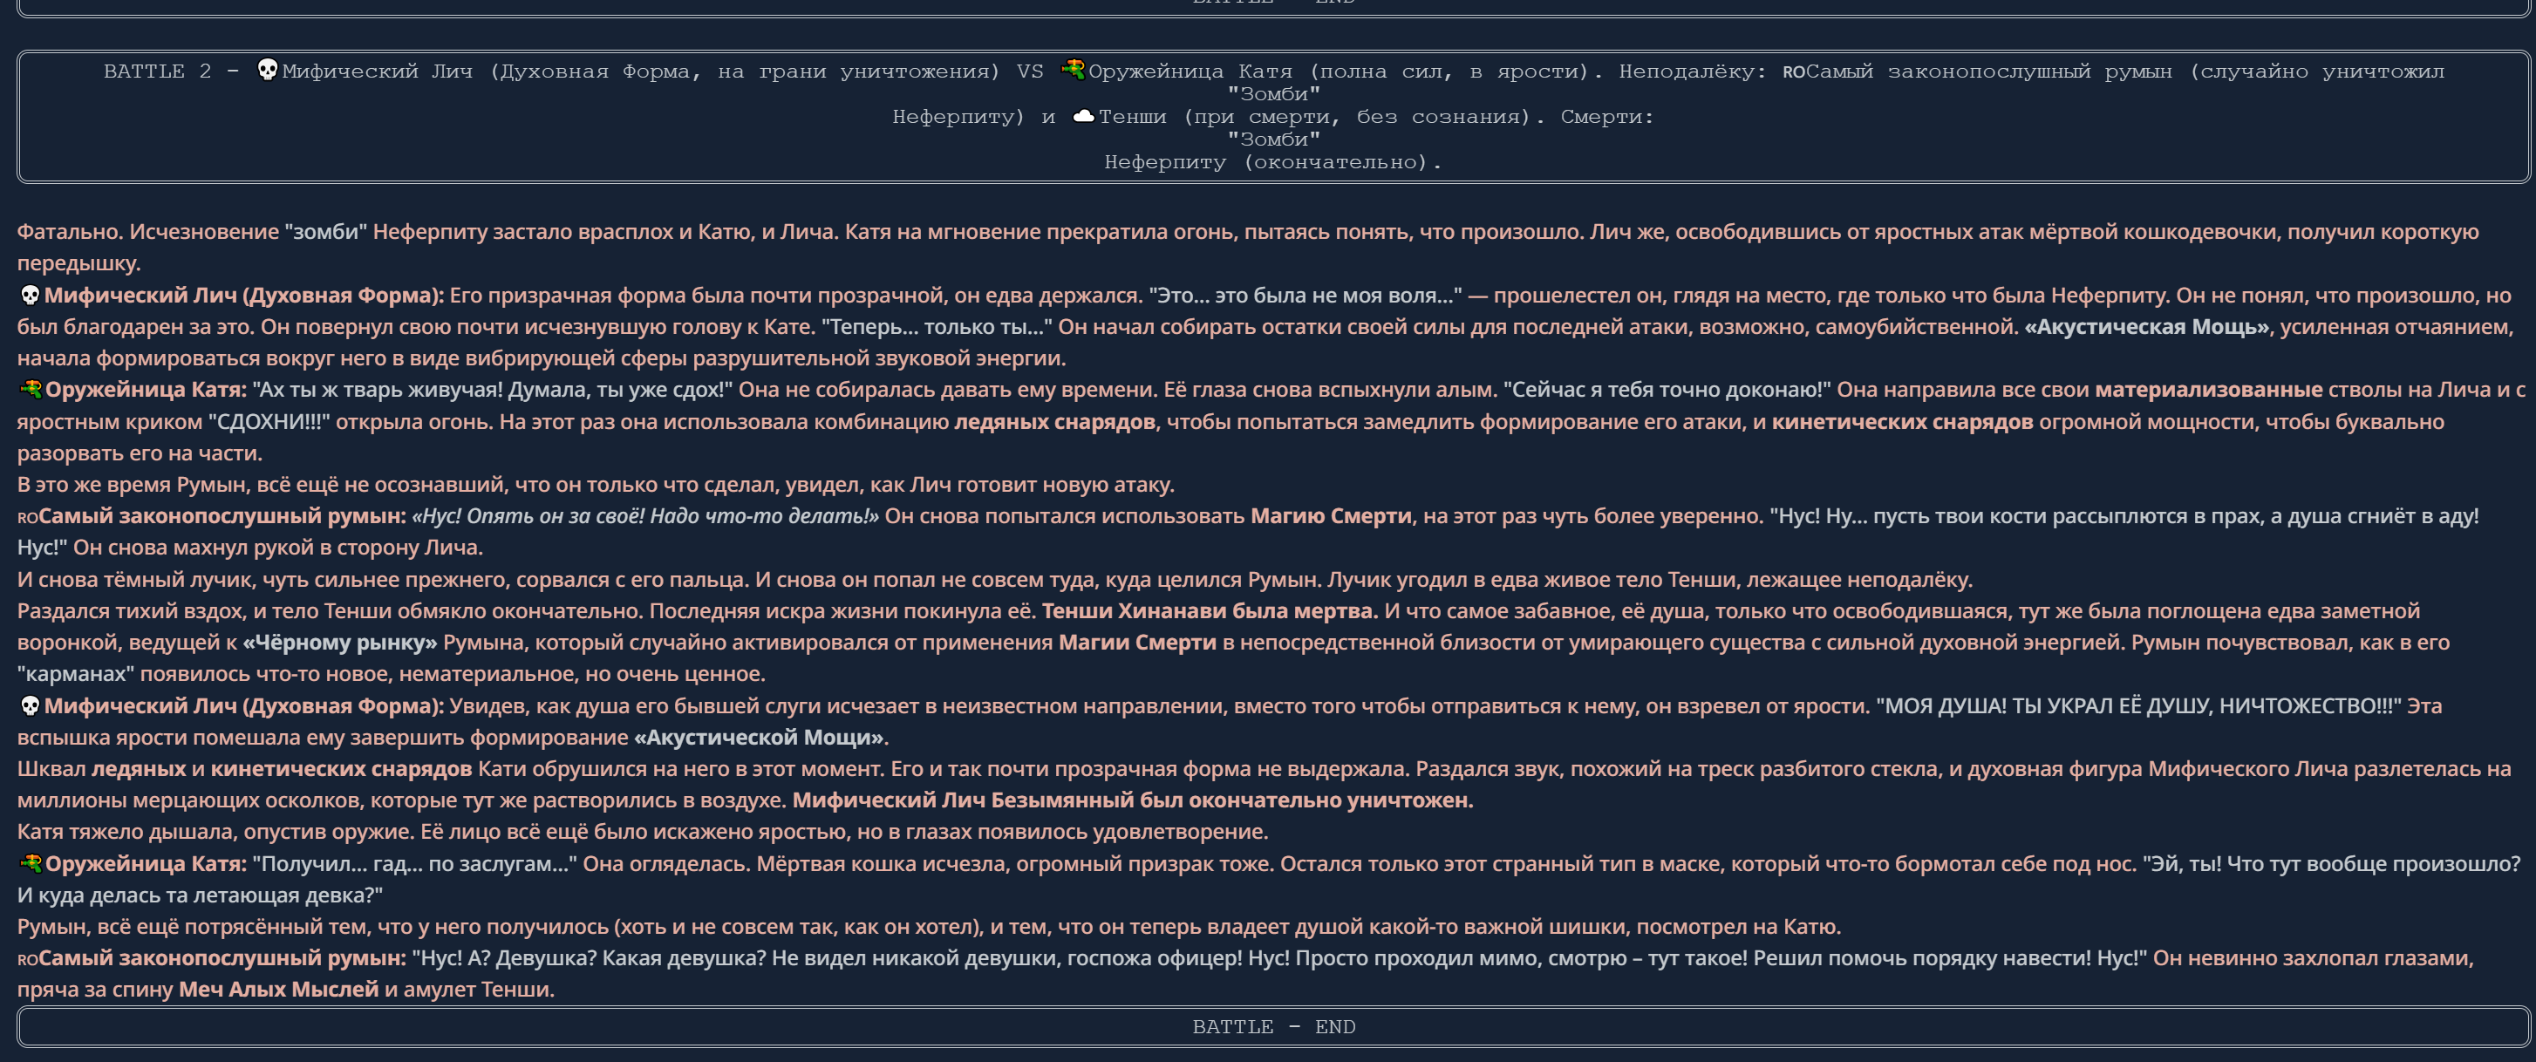Click speaker name "Оружейница Катя:" before "Ах ты ж тварь

[146, 390]
